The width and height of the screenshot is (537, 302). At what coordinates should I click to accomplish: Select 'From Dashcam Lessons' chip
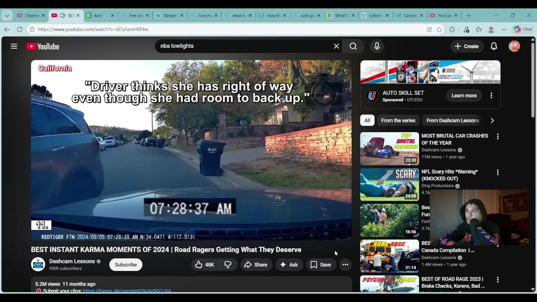(x=452, y=120)
